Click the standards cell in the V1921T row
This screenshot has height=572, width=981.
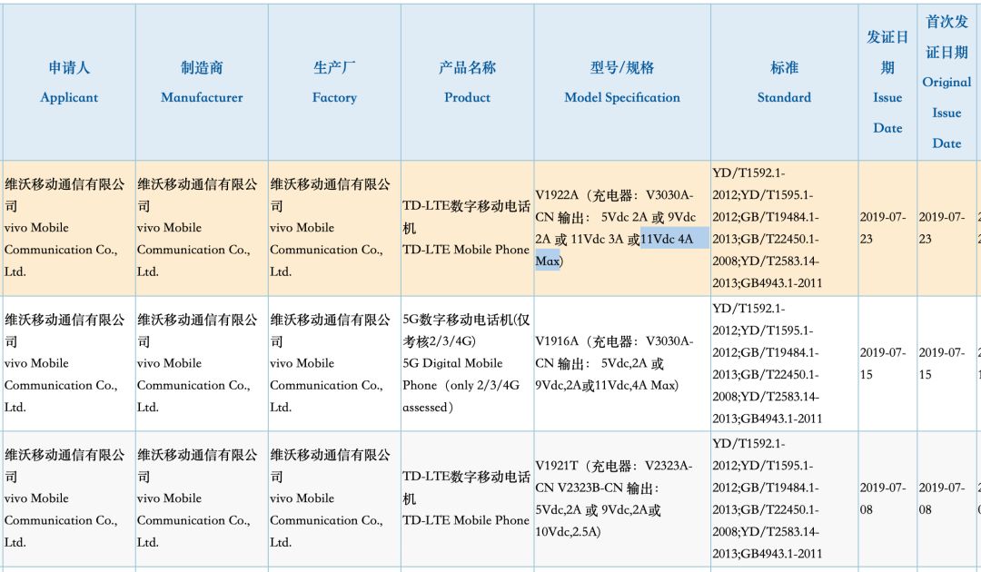[x=784, y=498]
